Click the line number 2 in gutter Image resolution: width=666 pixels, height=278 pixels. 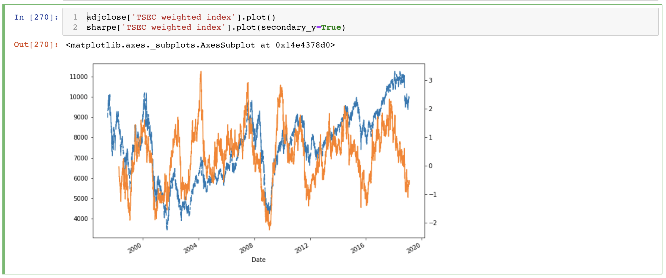click(x=75, y=27)
